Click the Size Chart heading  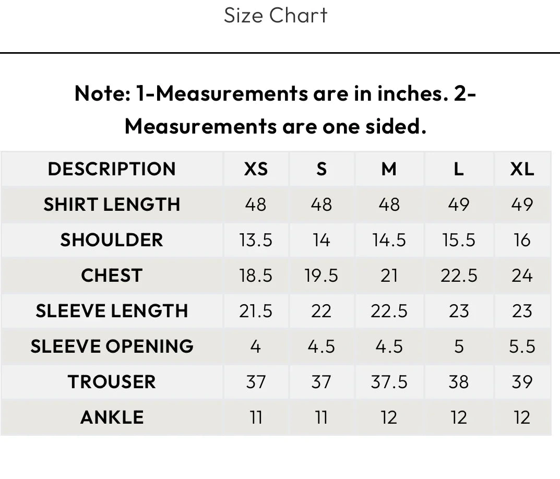click(x=276, y=15)
